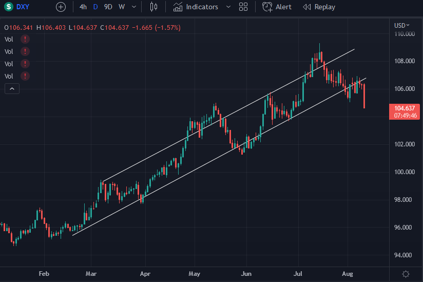The image size is (423, 282).
Task: Click the 96.000 price axis label
Action: pos(403,227)
